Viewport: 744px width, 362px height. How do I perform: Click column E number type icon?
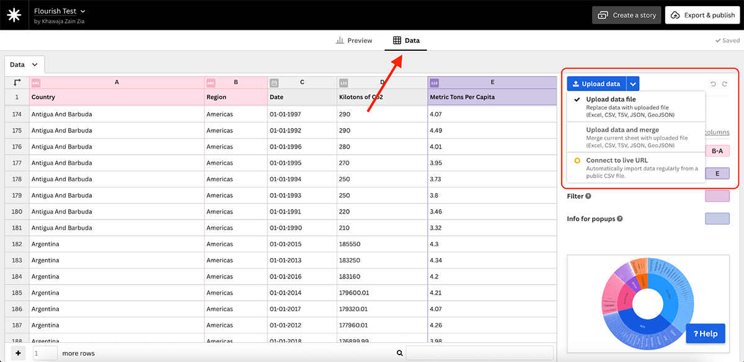434,82
